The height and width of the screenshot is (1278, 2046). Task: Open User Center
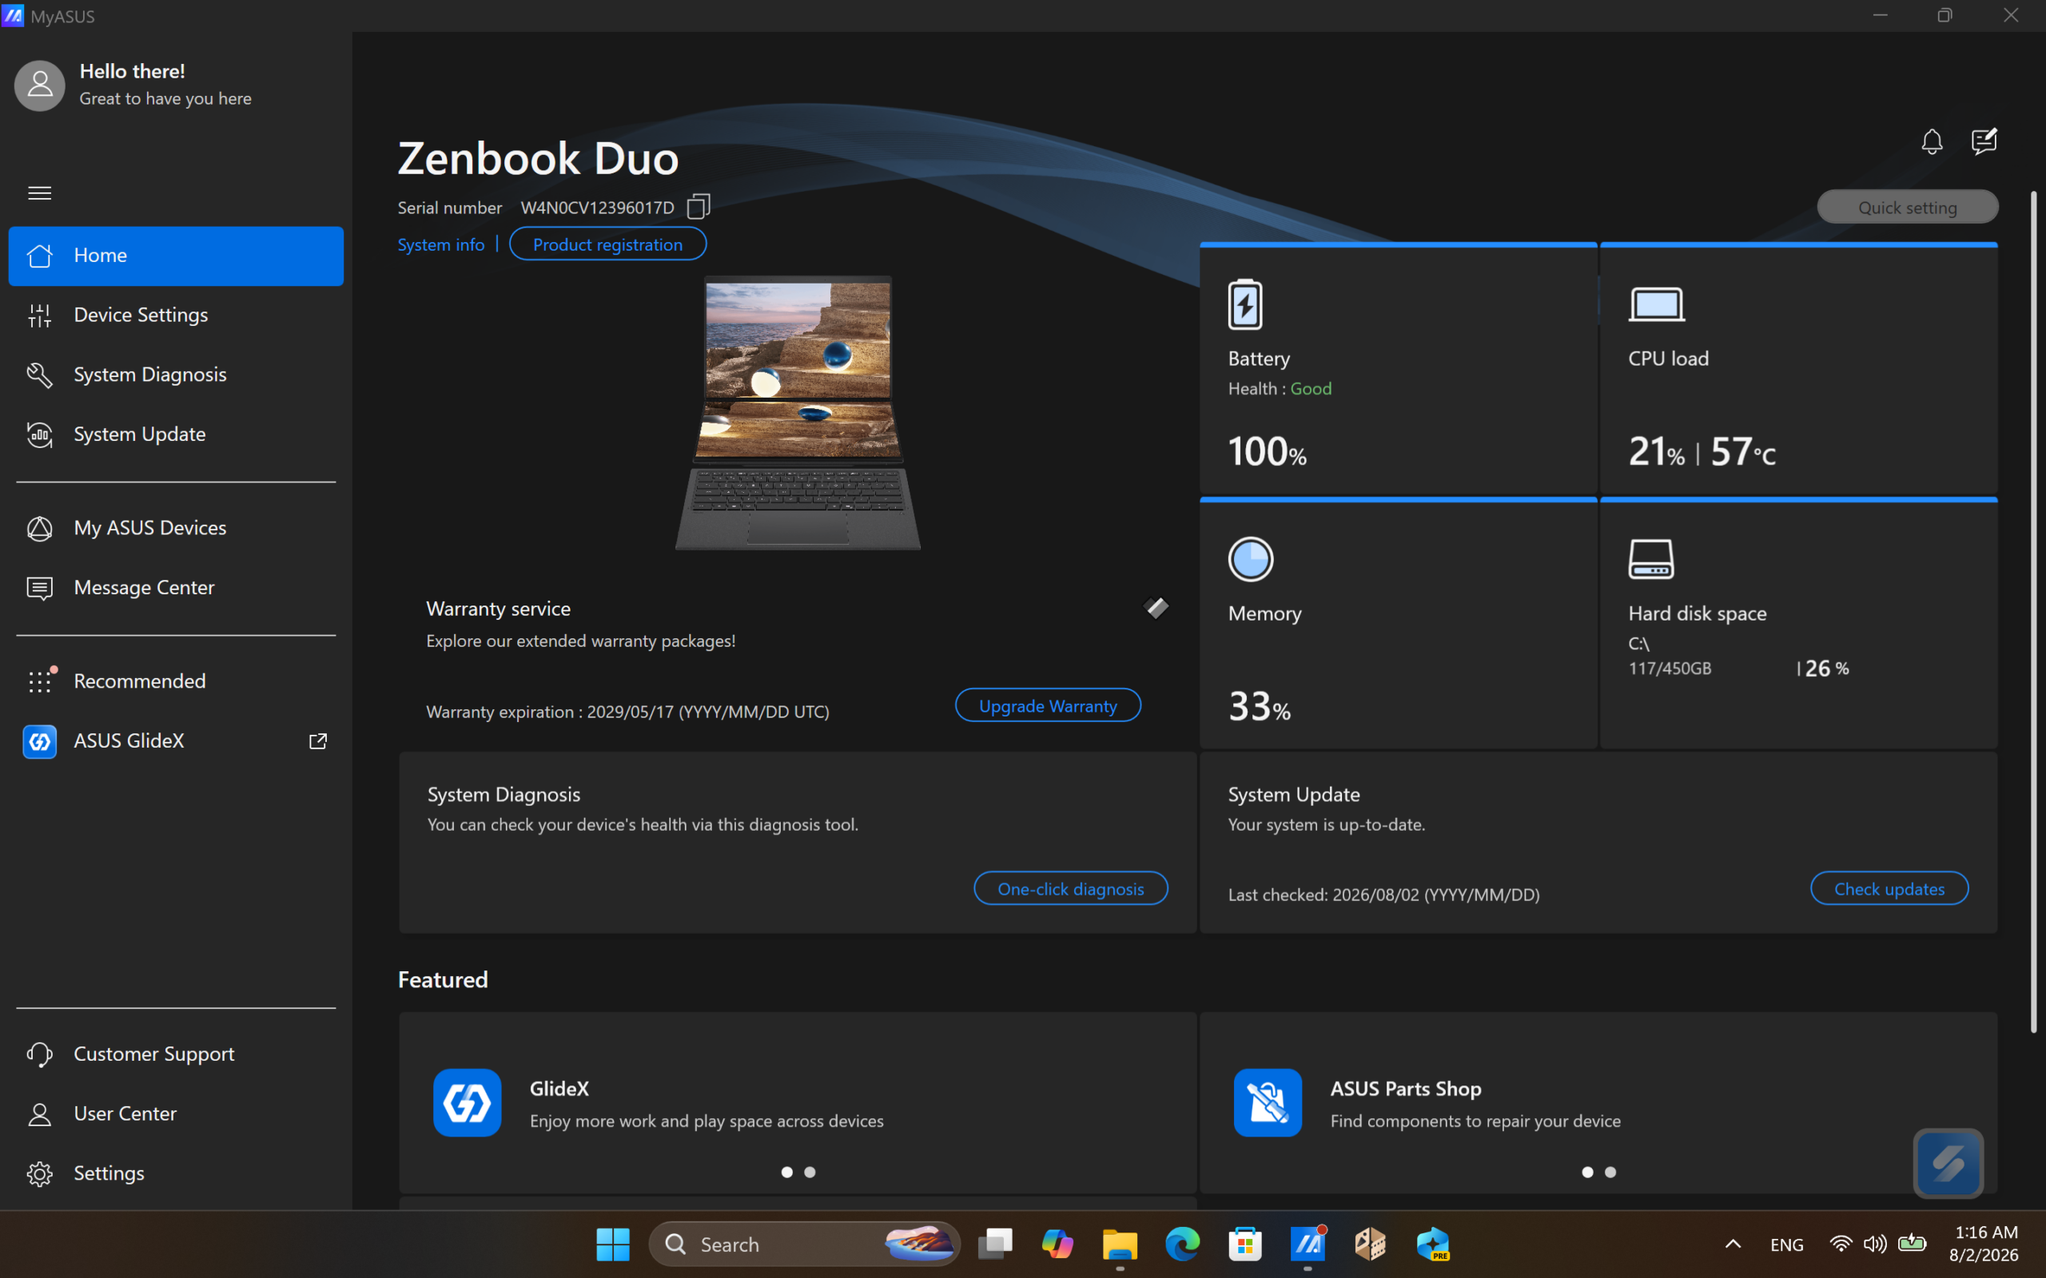pyautogui.click(x=176, y=1114)
